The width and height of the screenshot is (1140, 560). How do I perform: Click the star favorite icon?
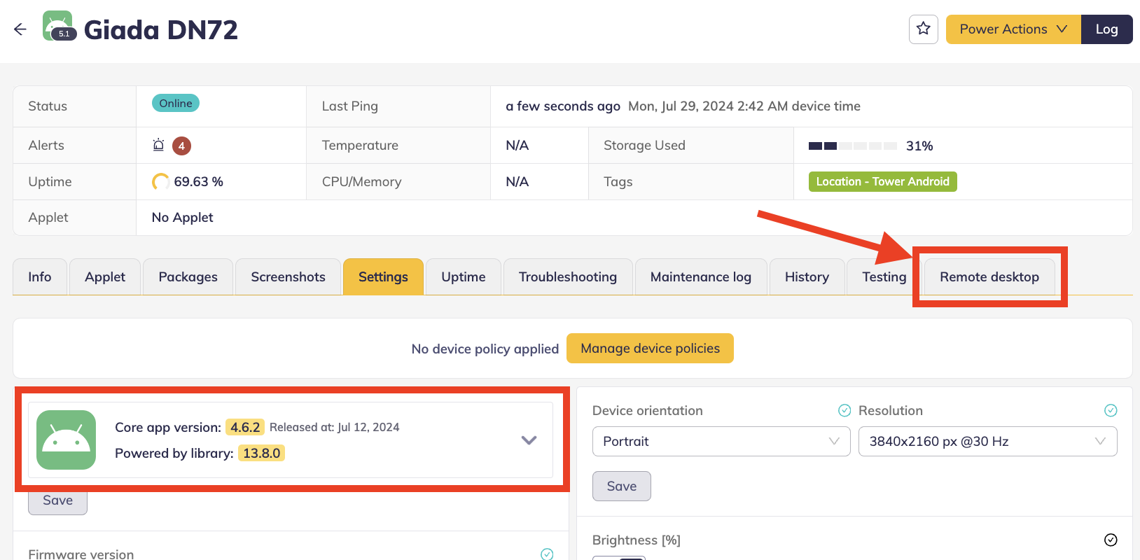tap(923, 29)
